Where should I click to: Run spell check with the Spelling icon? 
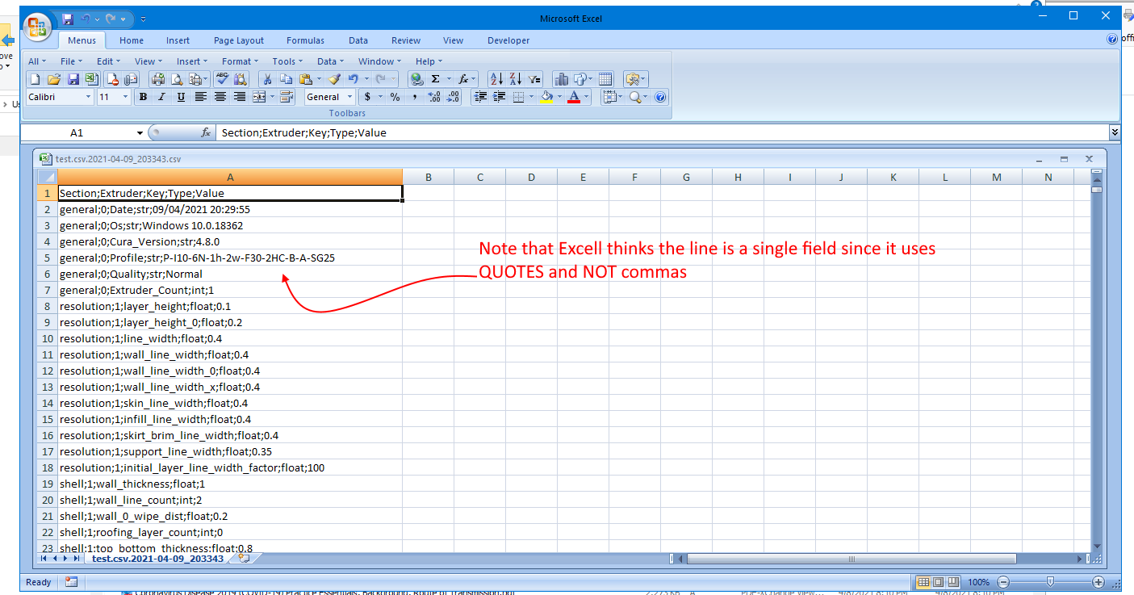click(x=223, y=78)
